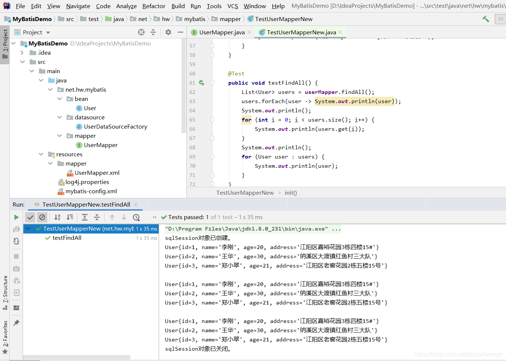Open the Navigate menu
Viewport: 506px width, 361px height.
point(78,6)
